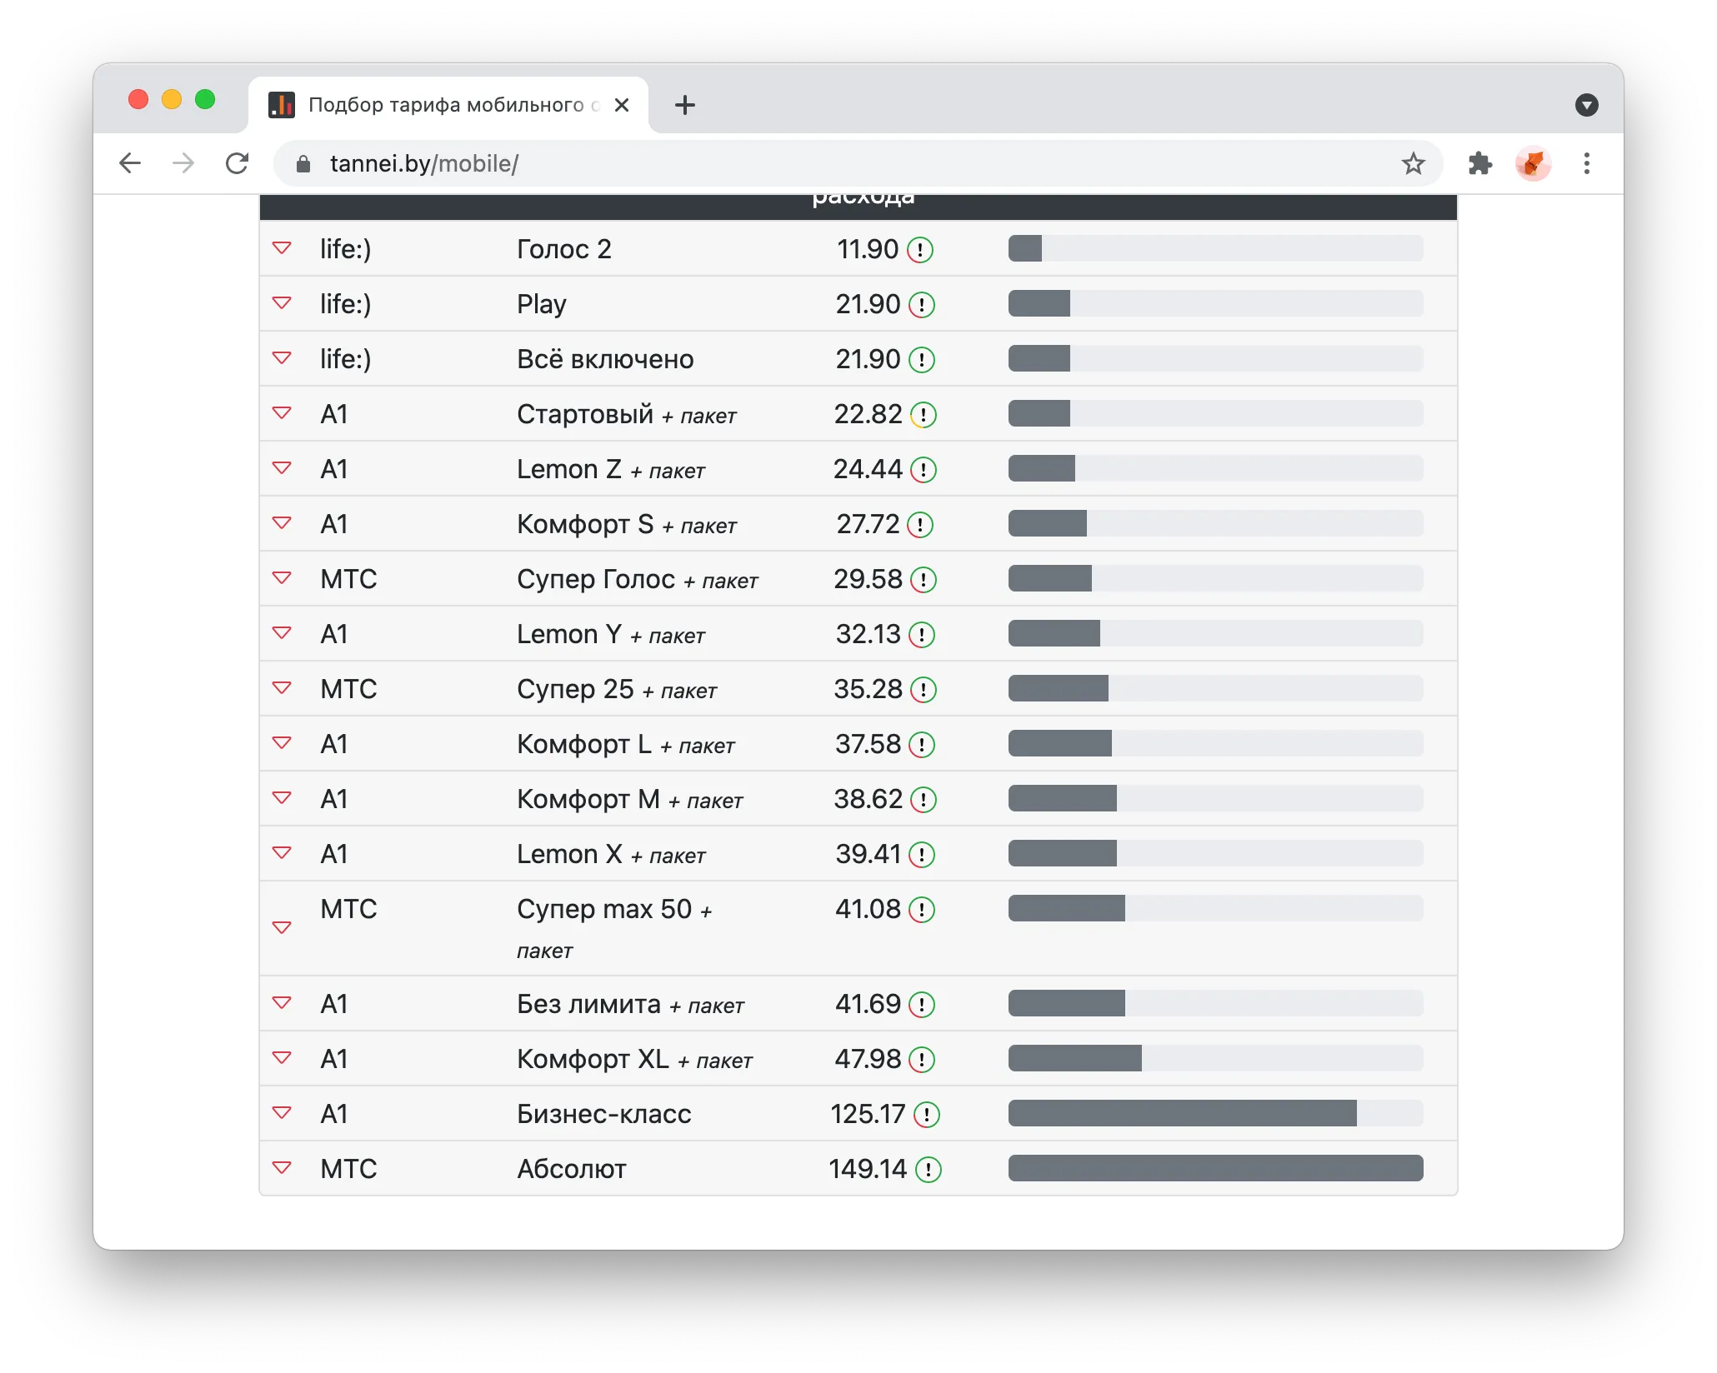The height and width of the screenshot is (1373, 1717).
Task: Click the info icon in the Play row
Action: tap(921, 304)
